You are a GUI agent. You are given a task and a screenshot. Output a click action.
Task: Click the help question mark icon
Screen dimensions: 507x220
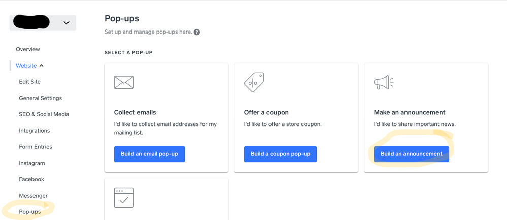(197, 32)
